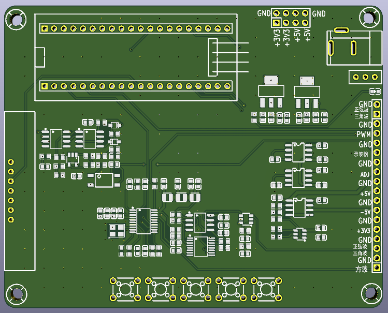388x313 pixels.
Task: Select square pin 1 of module's upper pin row
Action: [45, 28]
